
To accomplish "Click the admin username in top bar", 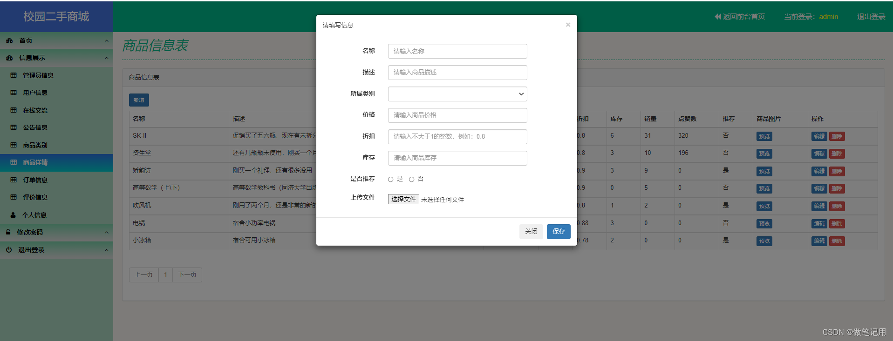I will [829, 17].
